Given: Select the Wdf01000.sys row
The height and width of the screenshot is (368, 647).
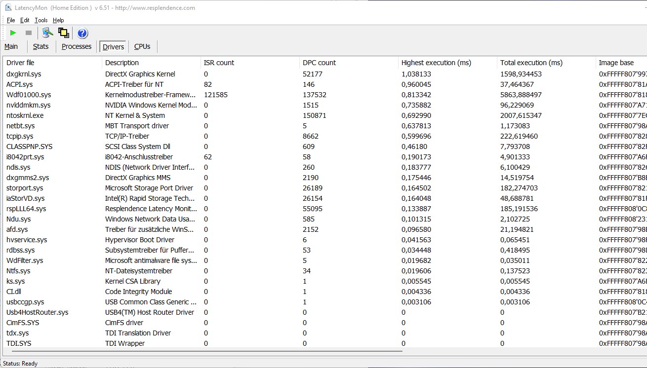Looking at the screenshot, I should click(29, 95).
